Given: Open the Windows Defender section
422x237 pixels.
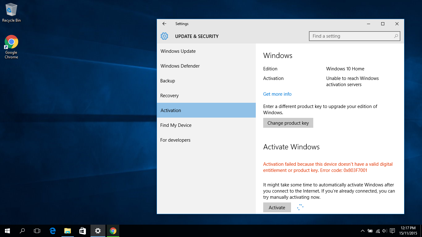Looking at the screenshot, I should tap(180, 66).
